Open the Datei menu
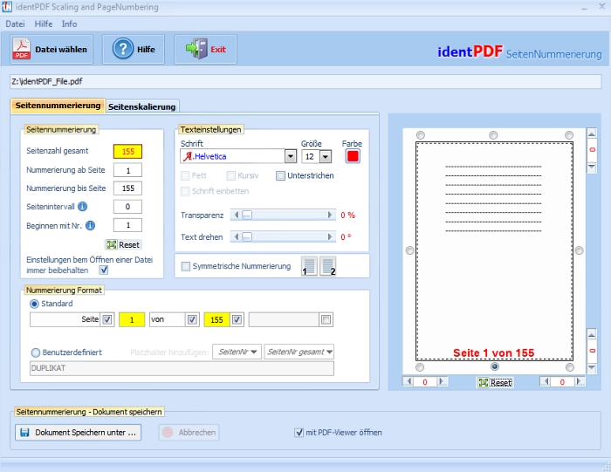This screenshot has width=611, height=472. tap(15, 24)
